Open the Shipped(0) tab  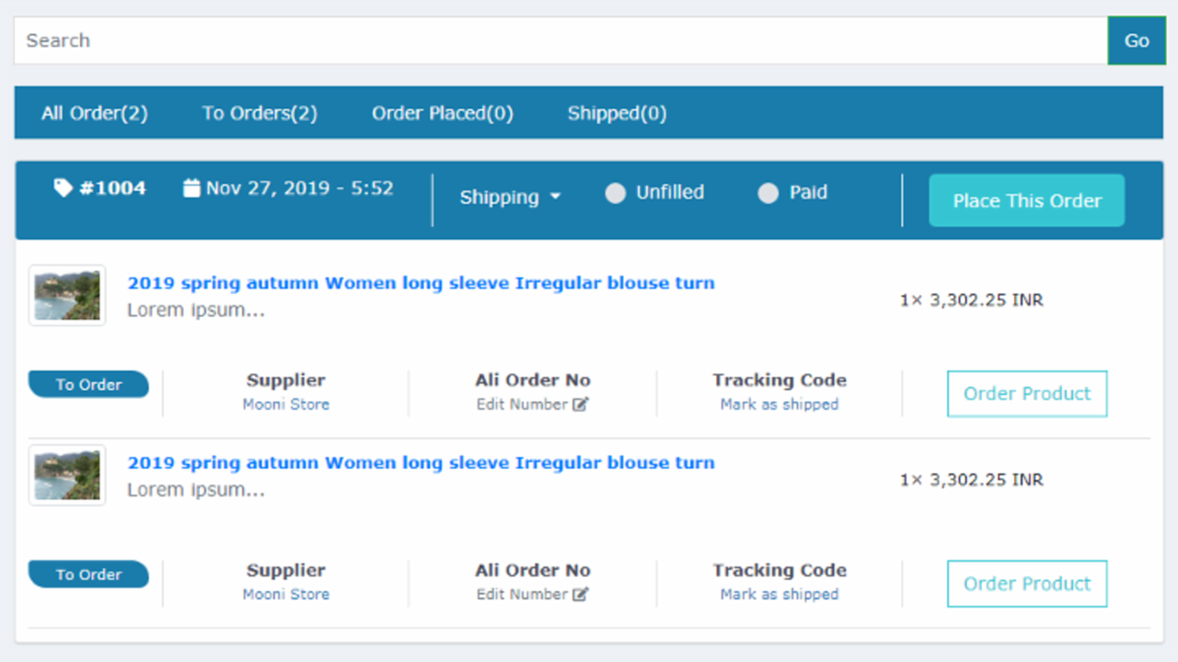(x=617, y=112)
